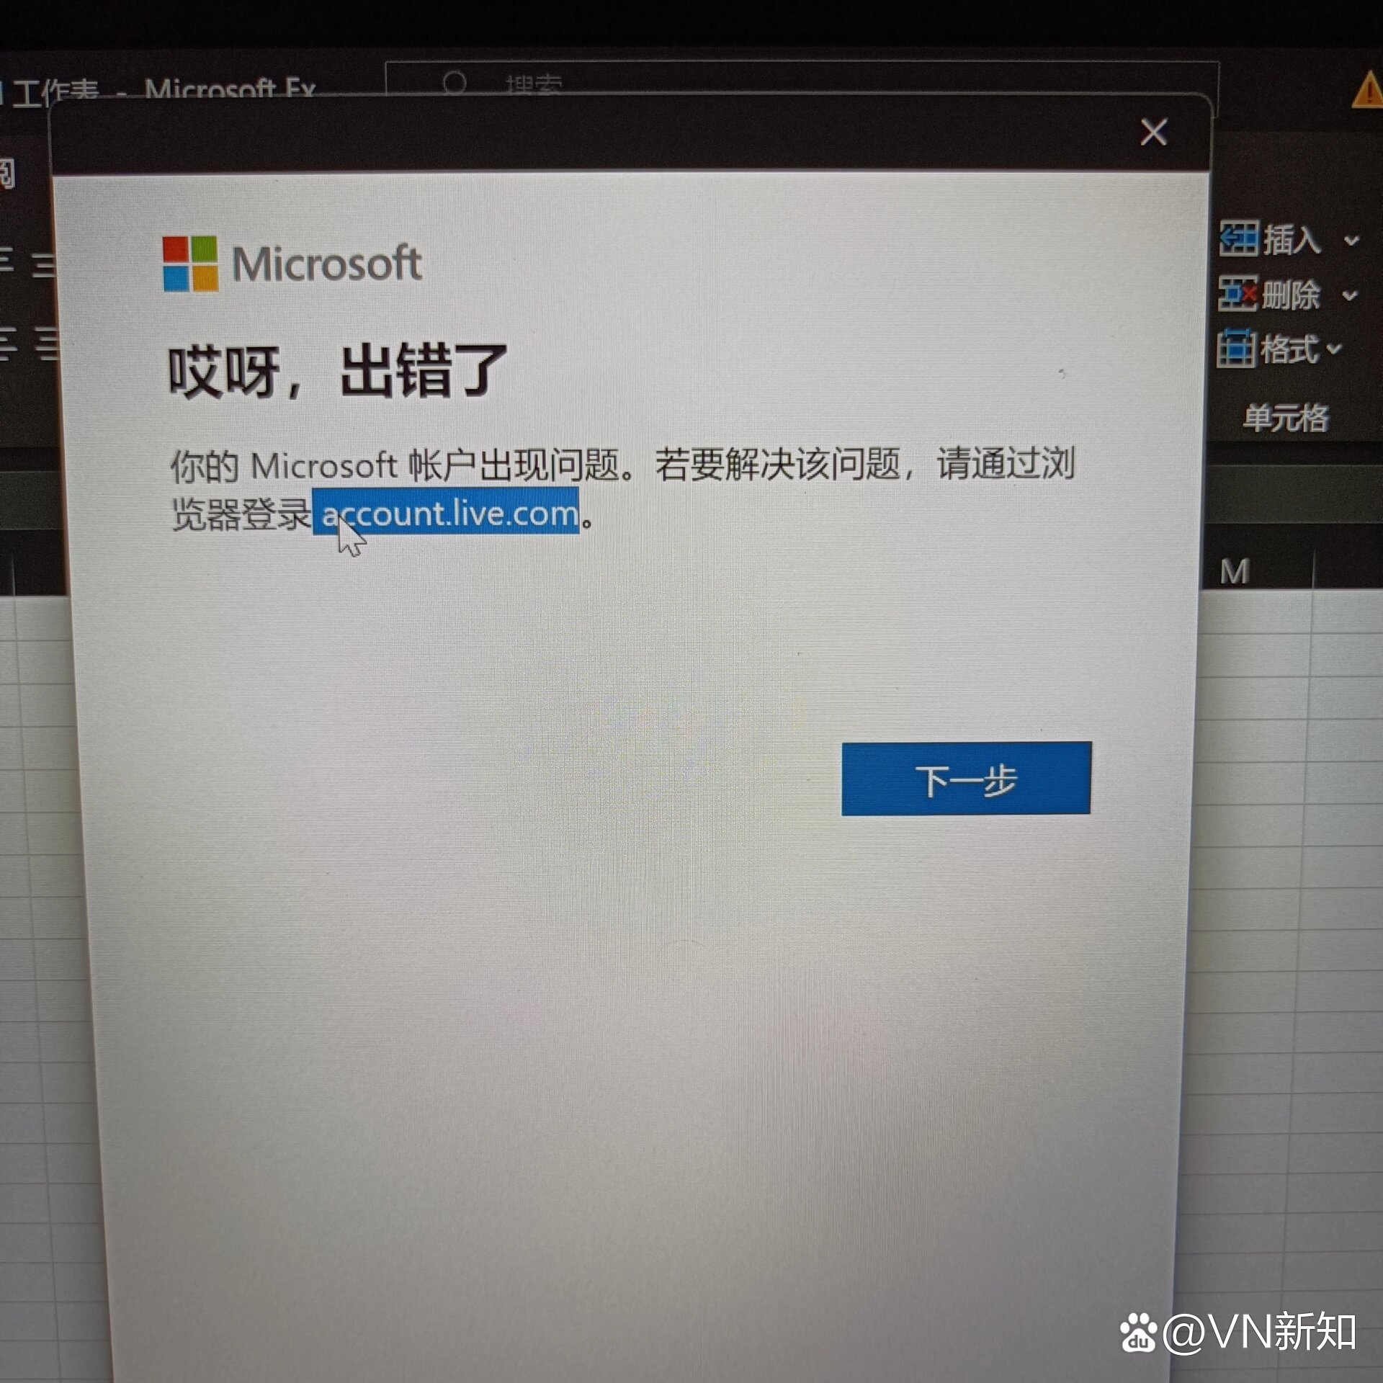This screenshot has width=1383, height=1383.
Task: Click the 格式 icon in Excel ribbon
Action: point(1236,349)
